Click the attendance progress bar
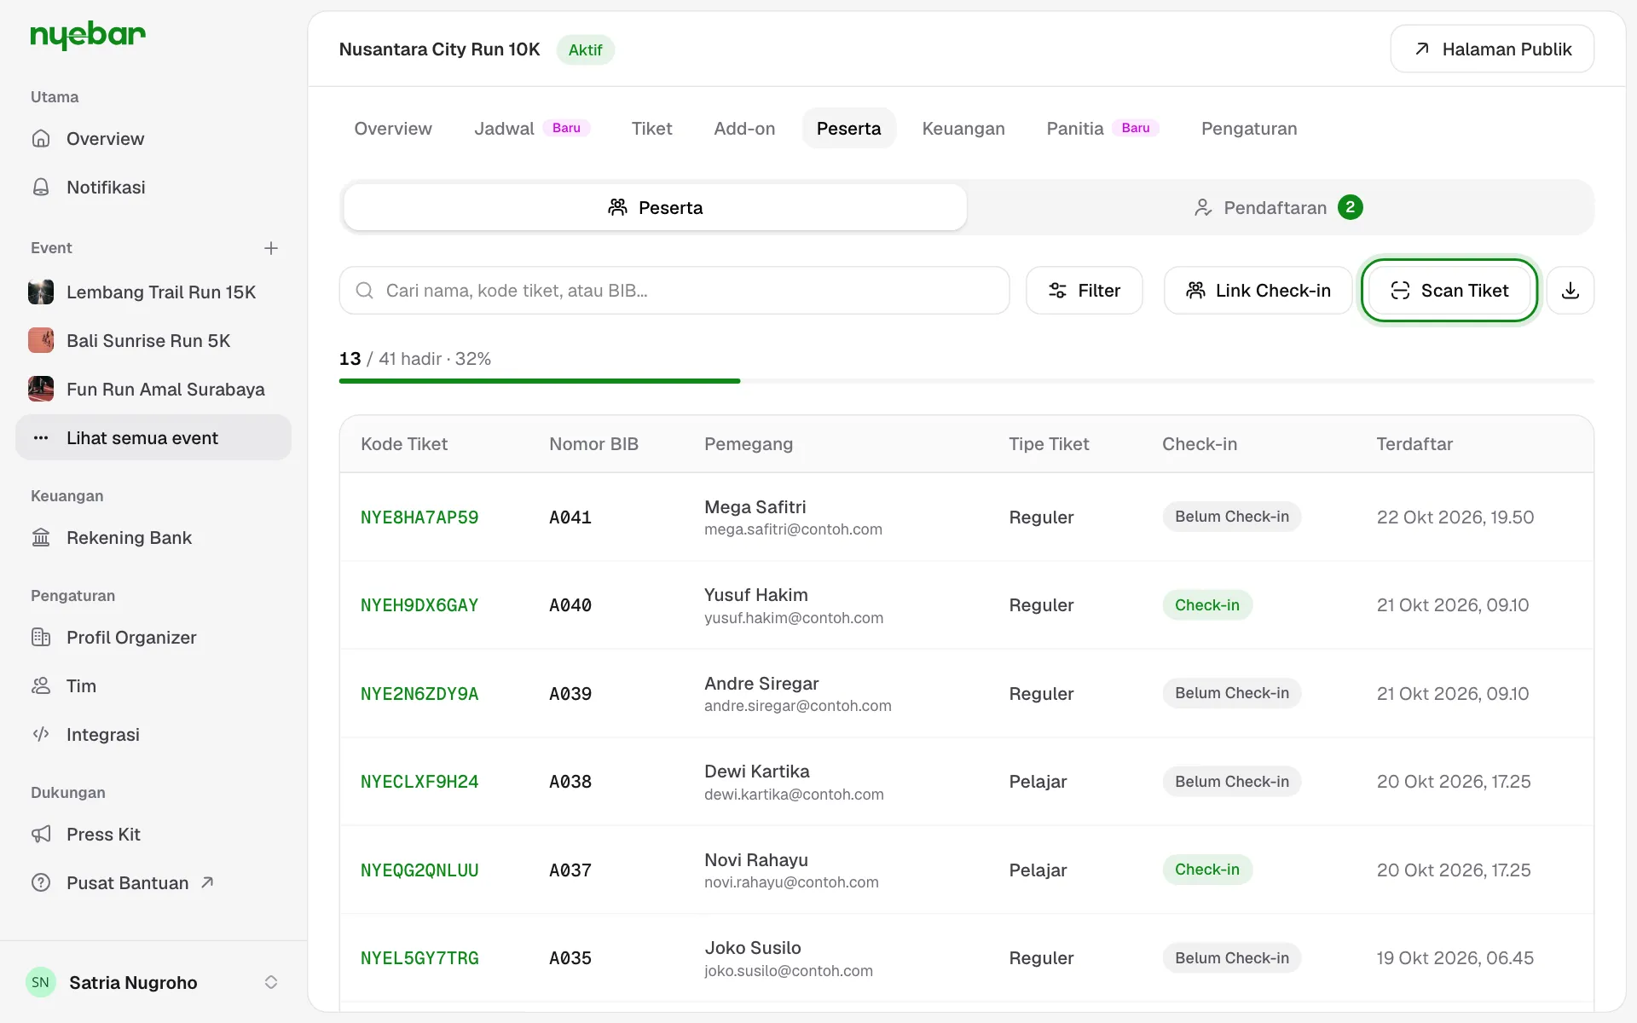 966,381
